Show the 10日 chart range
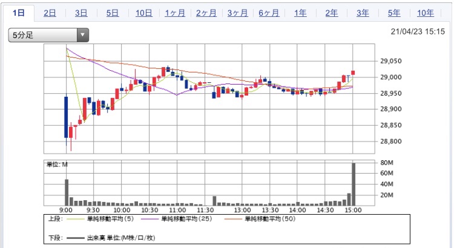Screen dimensions: 454x248 pos(144,13)
